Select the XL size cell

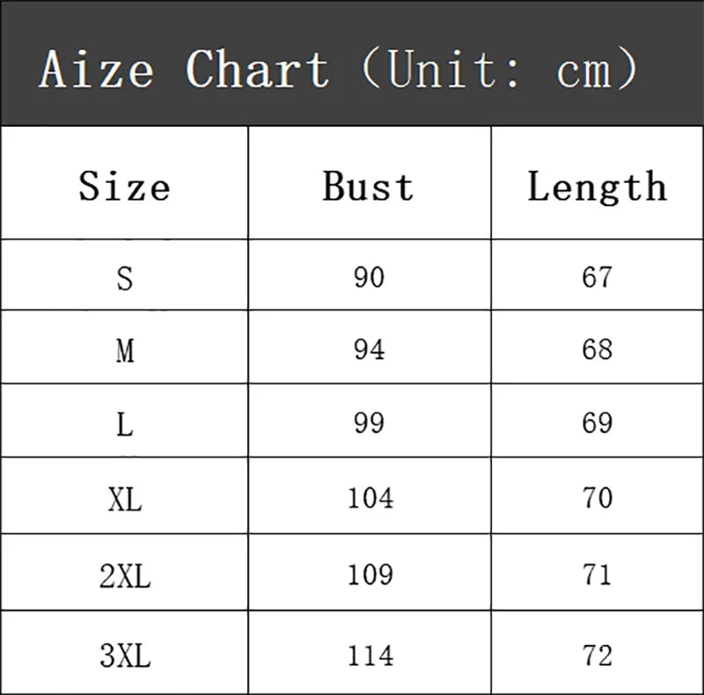coord(124,499)
